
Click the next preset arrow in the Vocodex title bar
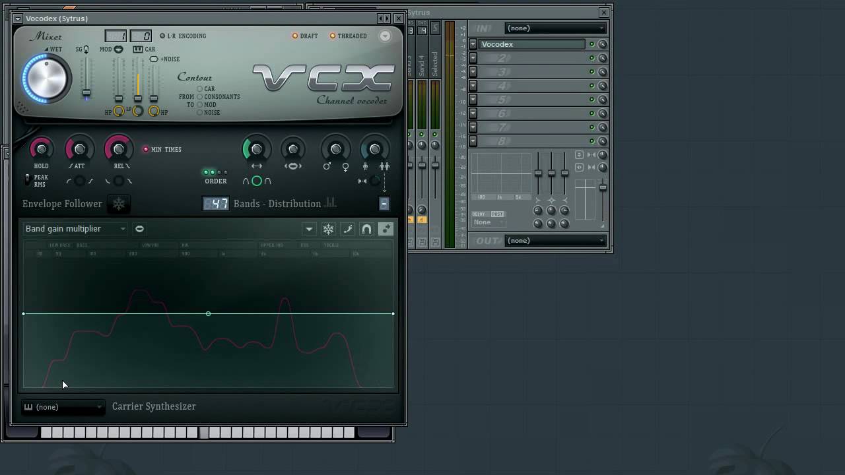pyautogui.click(x=387, y=18)
